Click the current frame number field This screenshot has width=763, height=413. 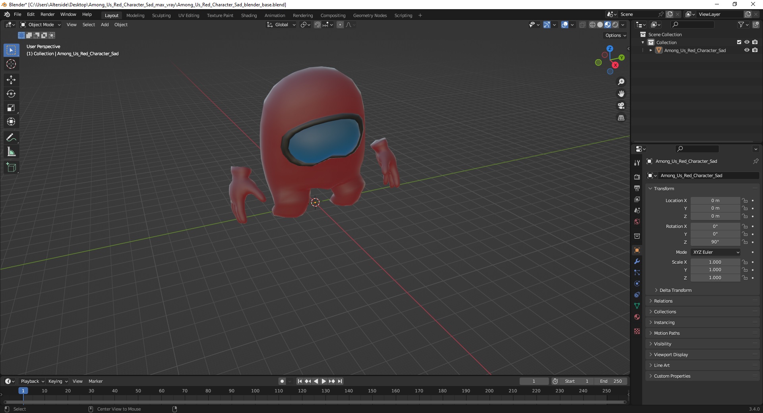coord(534,381)
